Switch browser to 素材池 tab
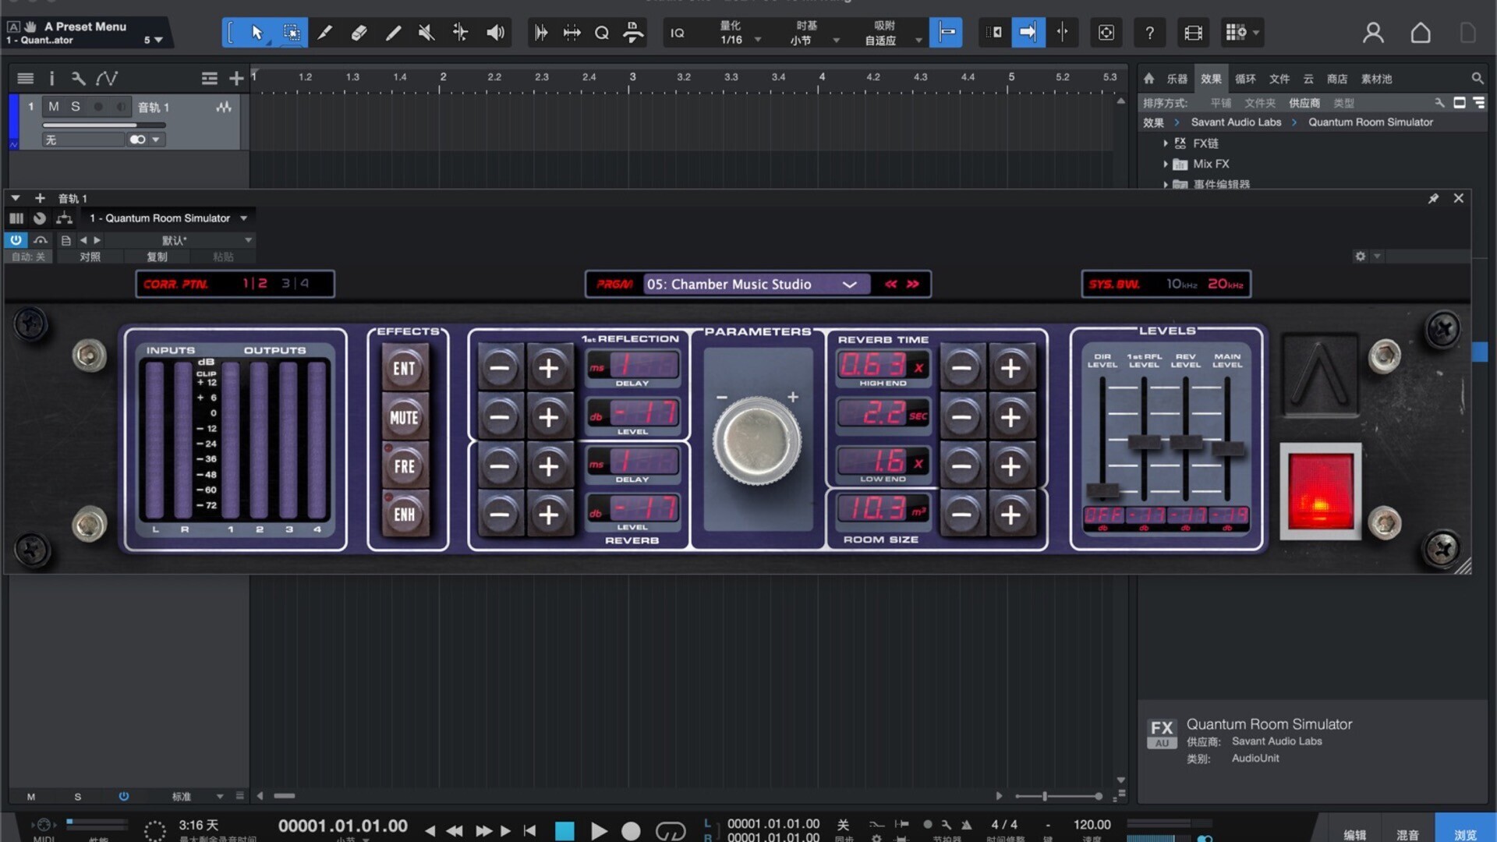 (x=1376, y=79)
